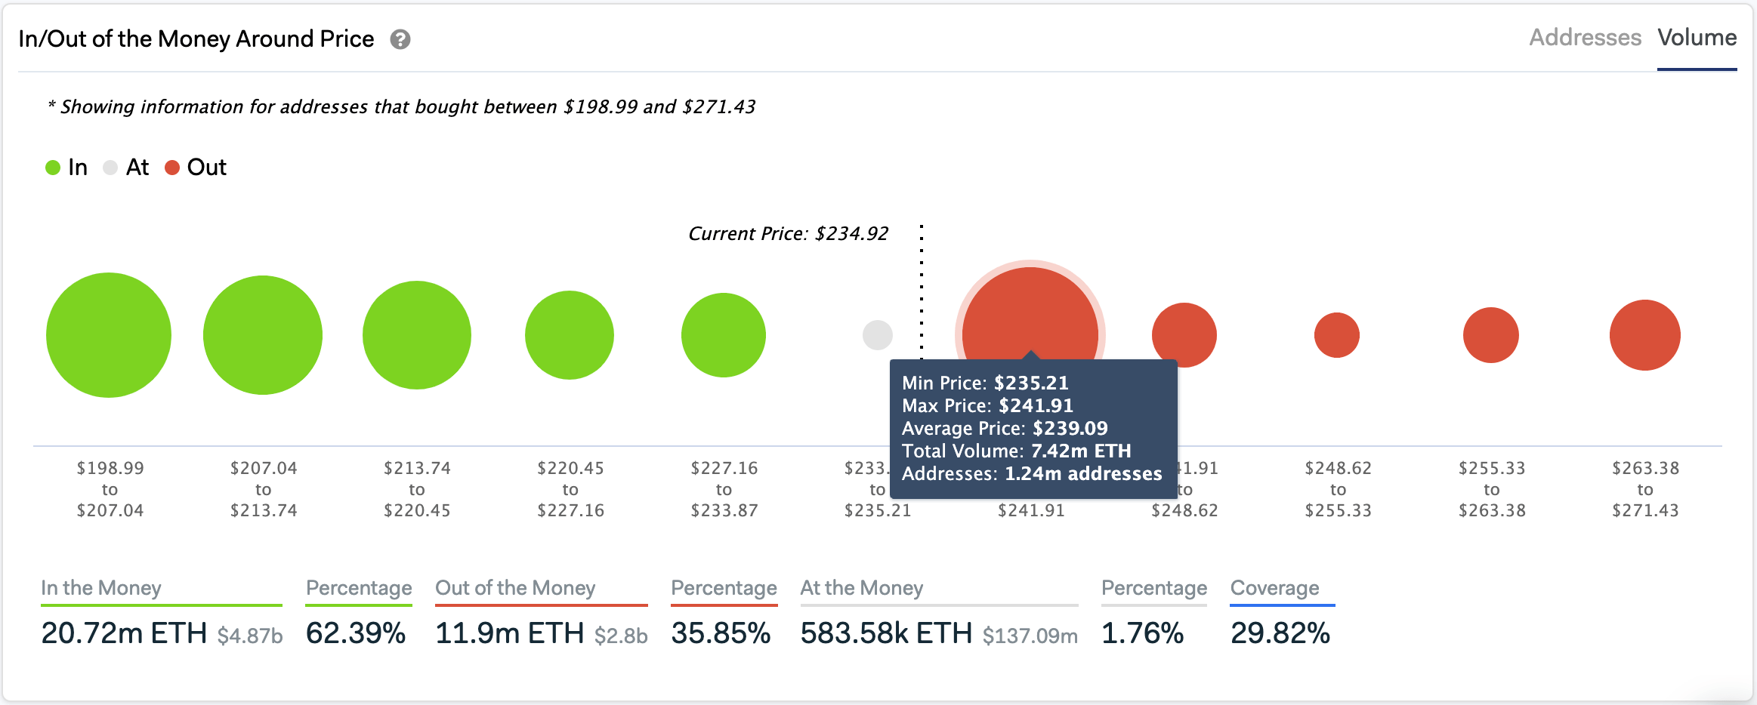The width and height of the screenshot is (1757, 705).
Task: Select the $213.74 to $220.45 green bubble
Action: coord(417,335)
